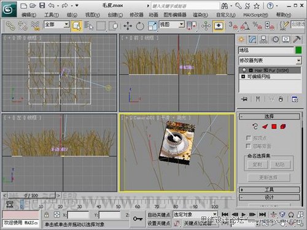The image size is (307, 230).
Task: Click the Pin Stack icon
Action: point(244,99)
